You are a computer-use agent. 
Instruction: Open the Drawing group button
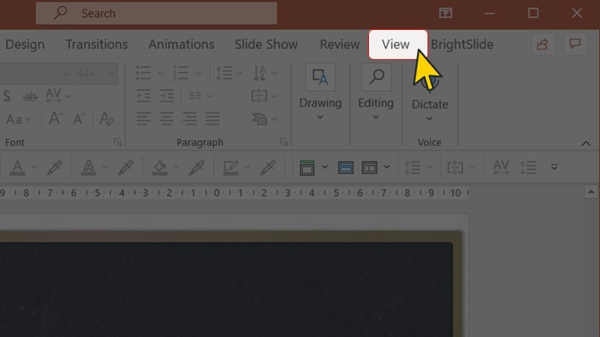pyautogui.click(x=320, y=93)
